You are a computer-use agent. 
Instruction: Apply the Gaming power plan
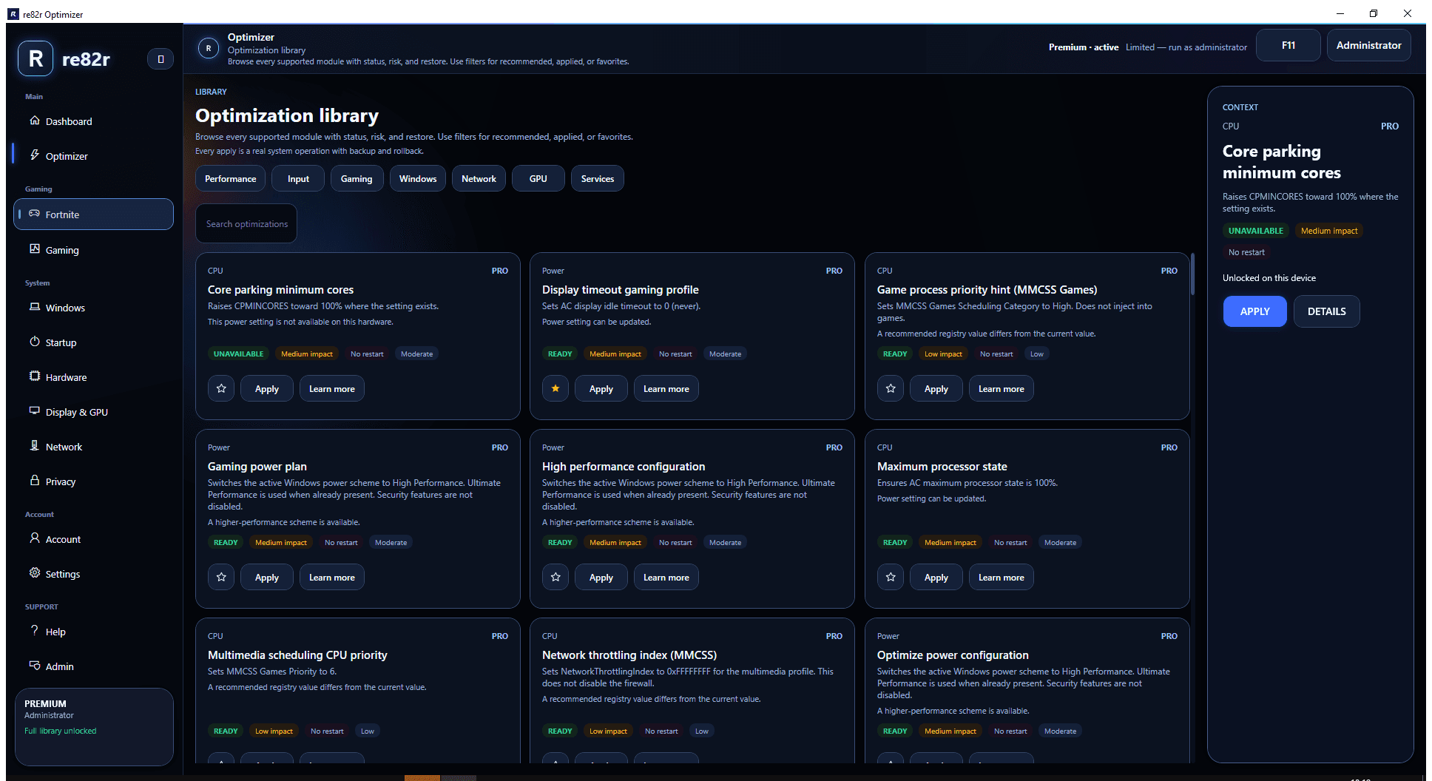point(267,577)
